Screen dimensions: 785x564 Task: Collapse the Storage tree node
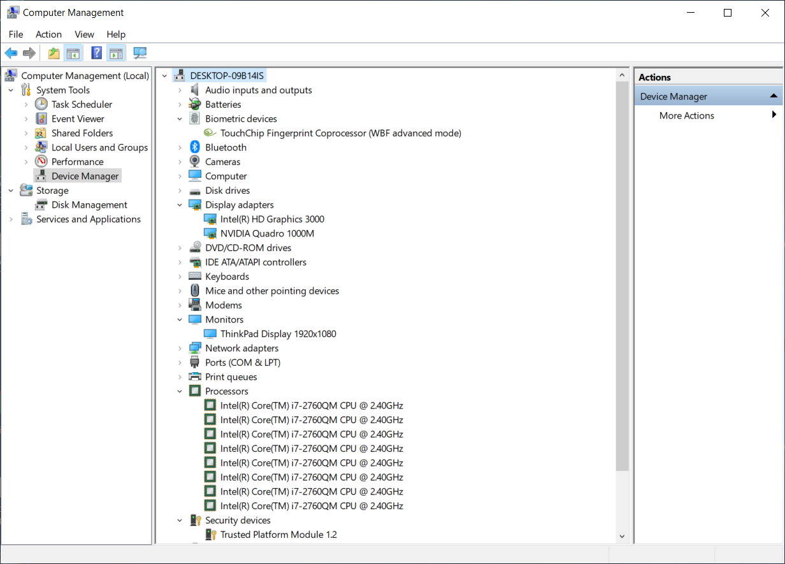(11, 191)
